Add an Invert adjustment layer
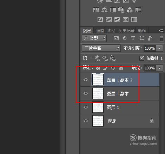The height and width of the screenshot is (154, 165). [x=100, y=20]
